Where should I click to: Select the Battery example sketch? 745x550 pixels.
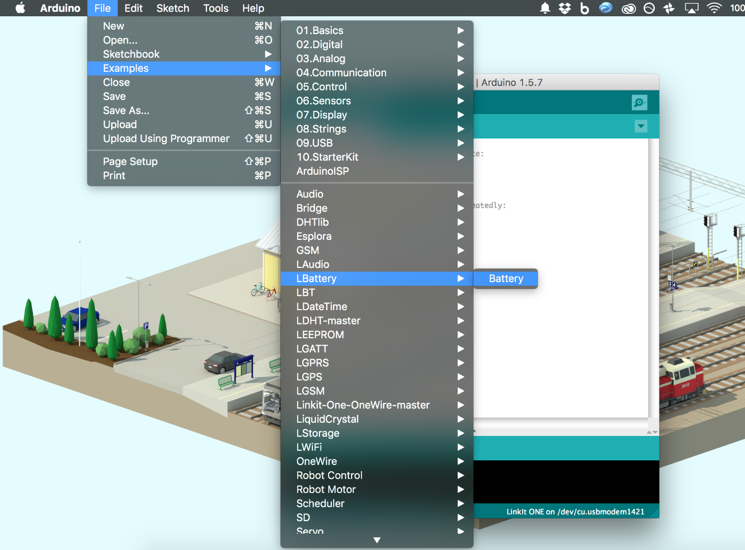tap(505, 279)
